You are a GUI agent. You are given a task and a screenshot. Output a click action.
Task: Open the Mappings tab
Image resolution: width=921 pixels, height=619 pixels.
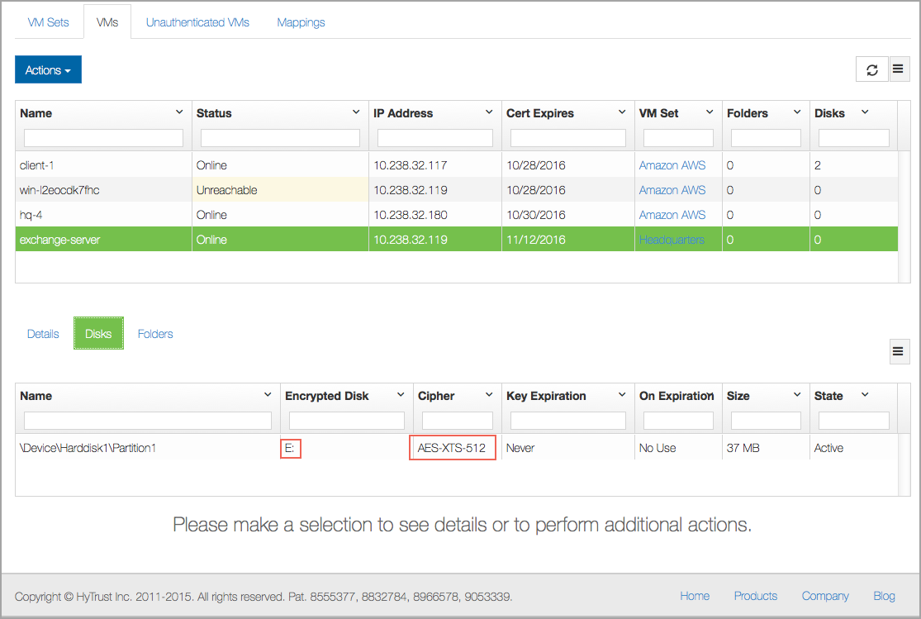point(301,22)
